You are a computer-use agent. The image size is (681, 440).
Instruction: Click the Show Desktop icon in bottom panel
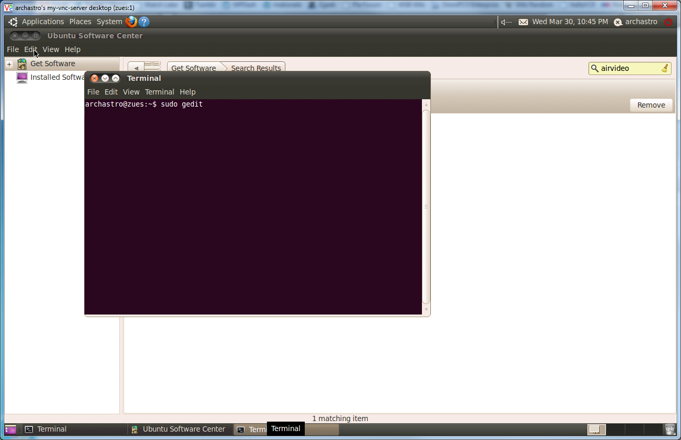click(11, 429)
